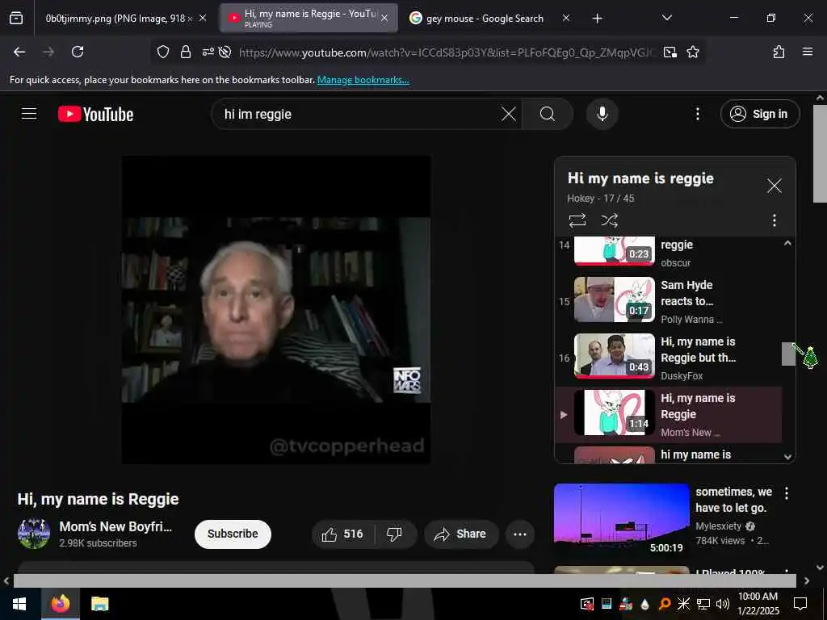827x620 pixels.
Task: Open picture-in-picture from address bar
Action: [670, 52]
